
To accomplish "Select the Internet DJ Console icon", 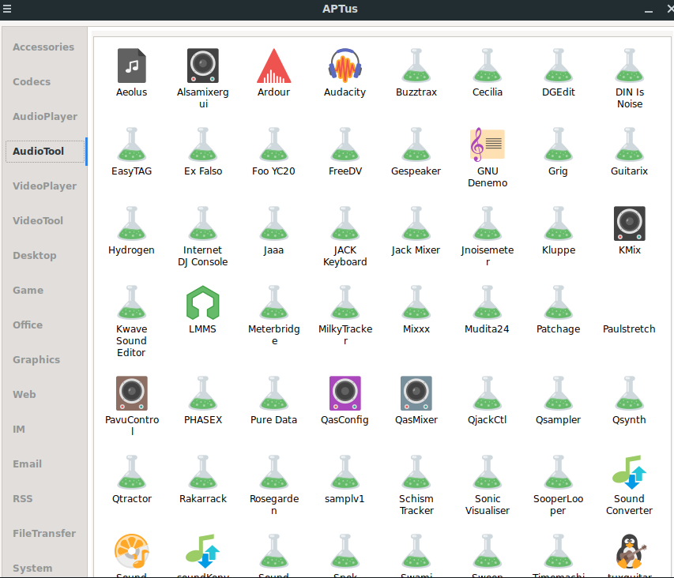I will pos(203,223).
